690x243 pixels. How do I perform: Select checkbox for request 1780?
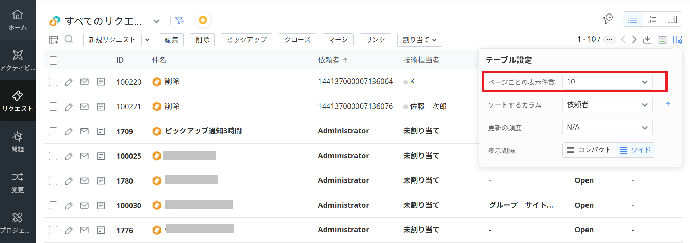53,181
